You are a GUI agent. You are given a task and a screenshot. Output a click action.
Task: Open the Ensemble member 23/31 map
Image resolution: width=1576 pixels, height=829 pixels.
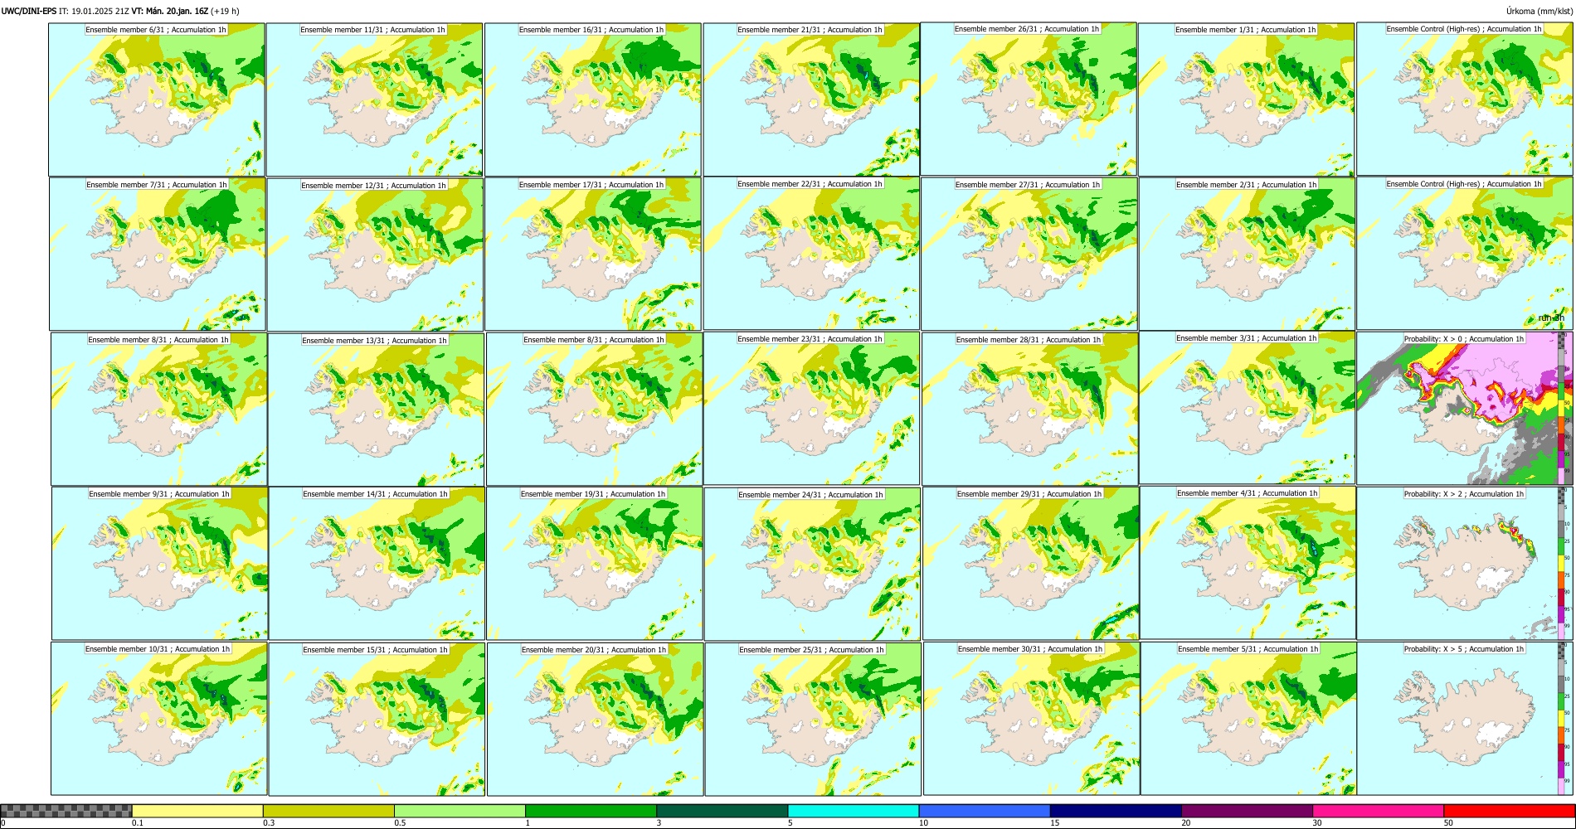tap(811, 409)
